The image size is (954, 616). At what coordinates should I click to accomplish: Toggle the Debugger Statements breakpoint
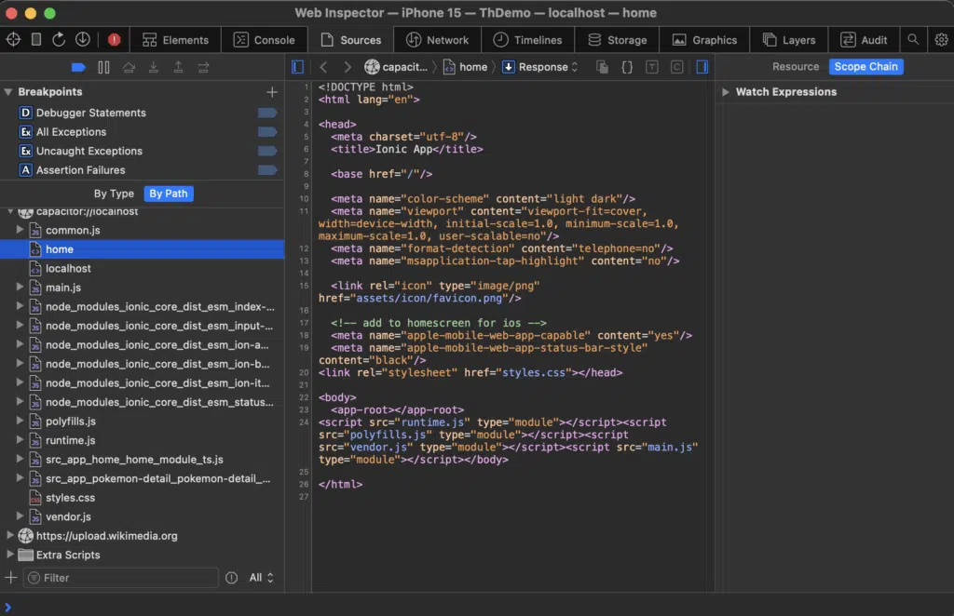click(267, 113)
